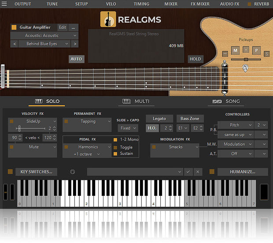Click the guitar pick icon
Image resolution: width=273 pixels, height=243 pixels.
[245, 68]
